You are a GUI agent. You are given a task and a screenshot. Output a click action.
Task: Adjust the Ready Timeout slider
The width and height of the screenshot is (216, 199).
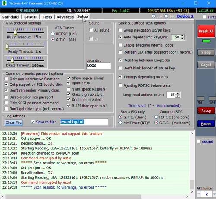[7, 46]
